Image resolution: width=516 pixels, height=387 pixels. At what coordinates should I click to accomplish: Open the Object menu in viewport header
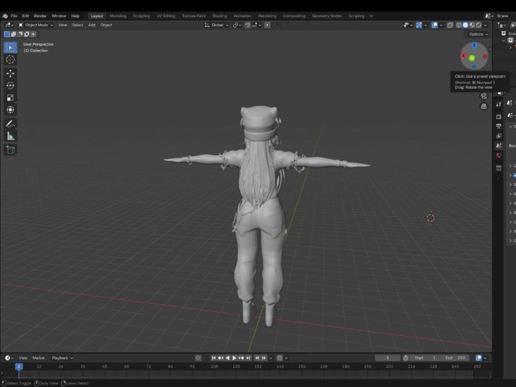coord(106,25)
